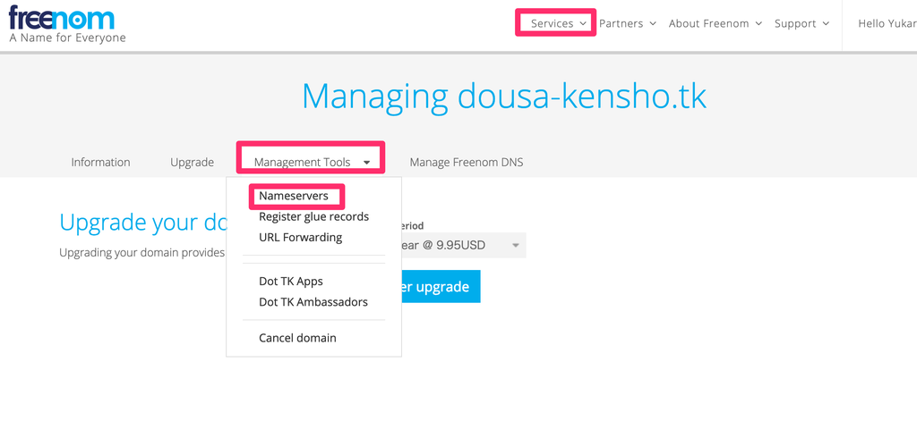917x421 pixels.
Task: Choose Dot TK Ambassadors entry
Action: [x=313, y=302]
